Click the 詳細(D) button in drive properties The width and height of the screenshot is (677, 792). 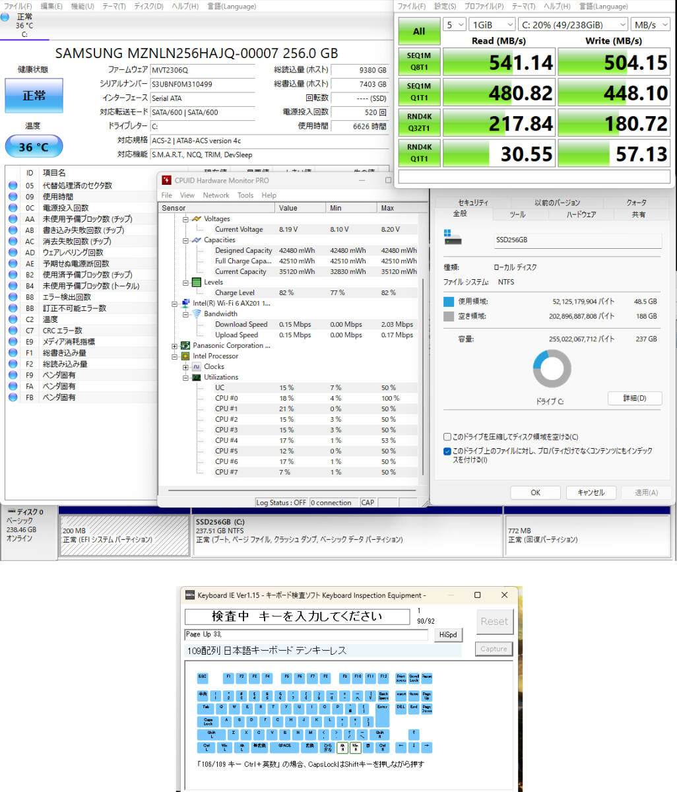[634, 398]
